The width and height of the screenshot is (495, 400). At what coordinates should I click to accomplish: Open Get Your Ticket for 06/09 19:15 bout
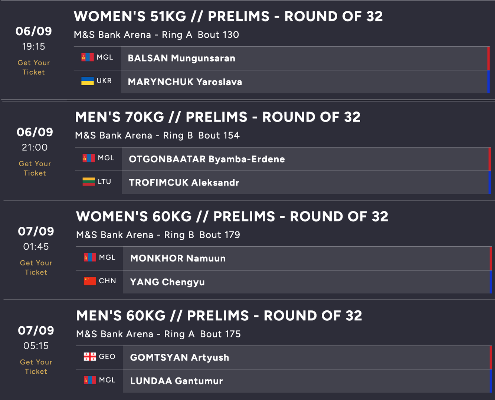point(34,67)
